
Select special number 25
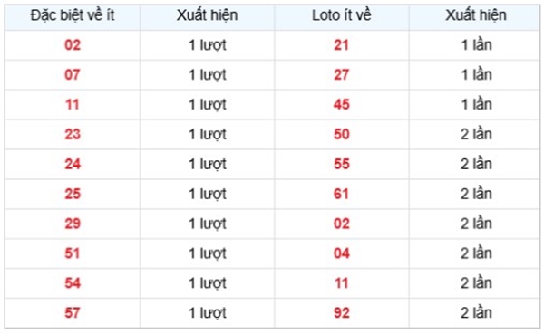point(73,194)
